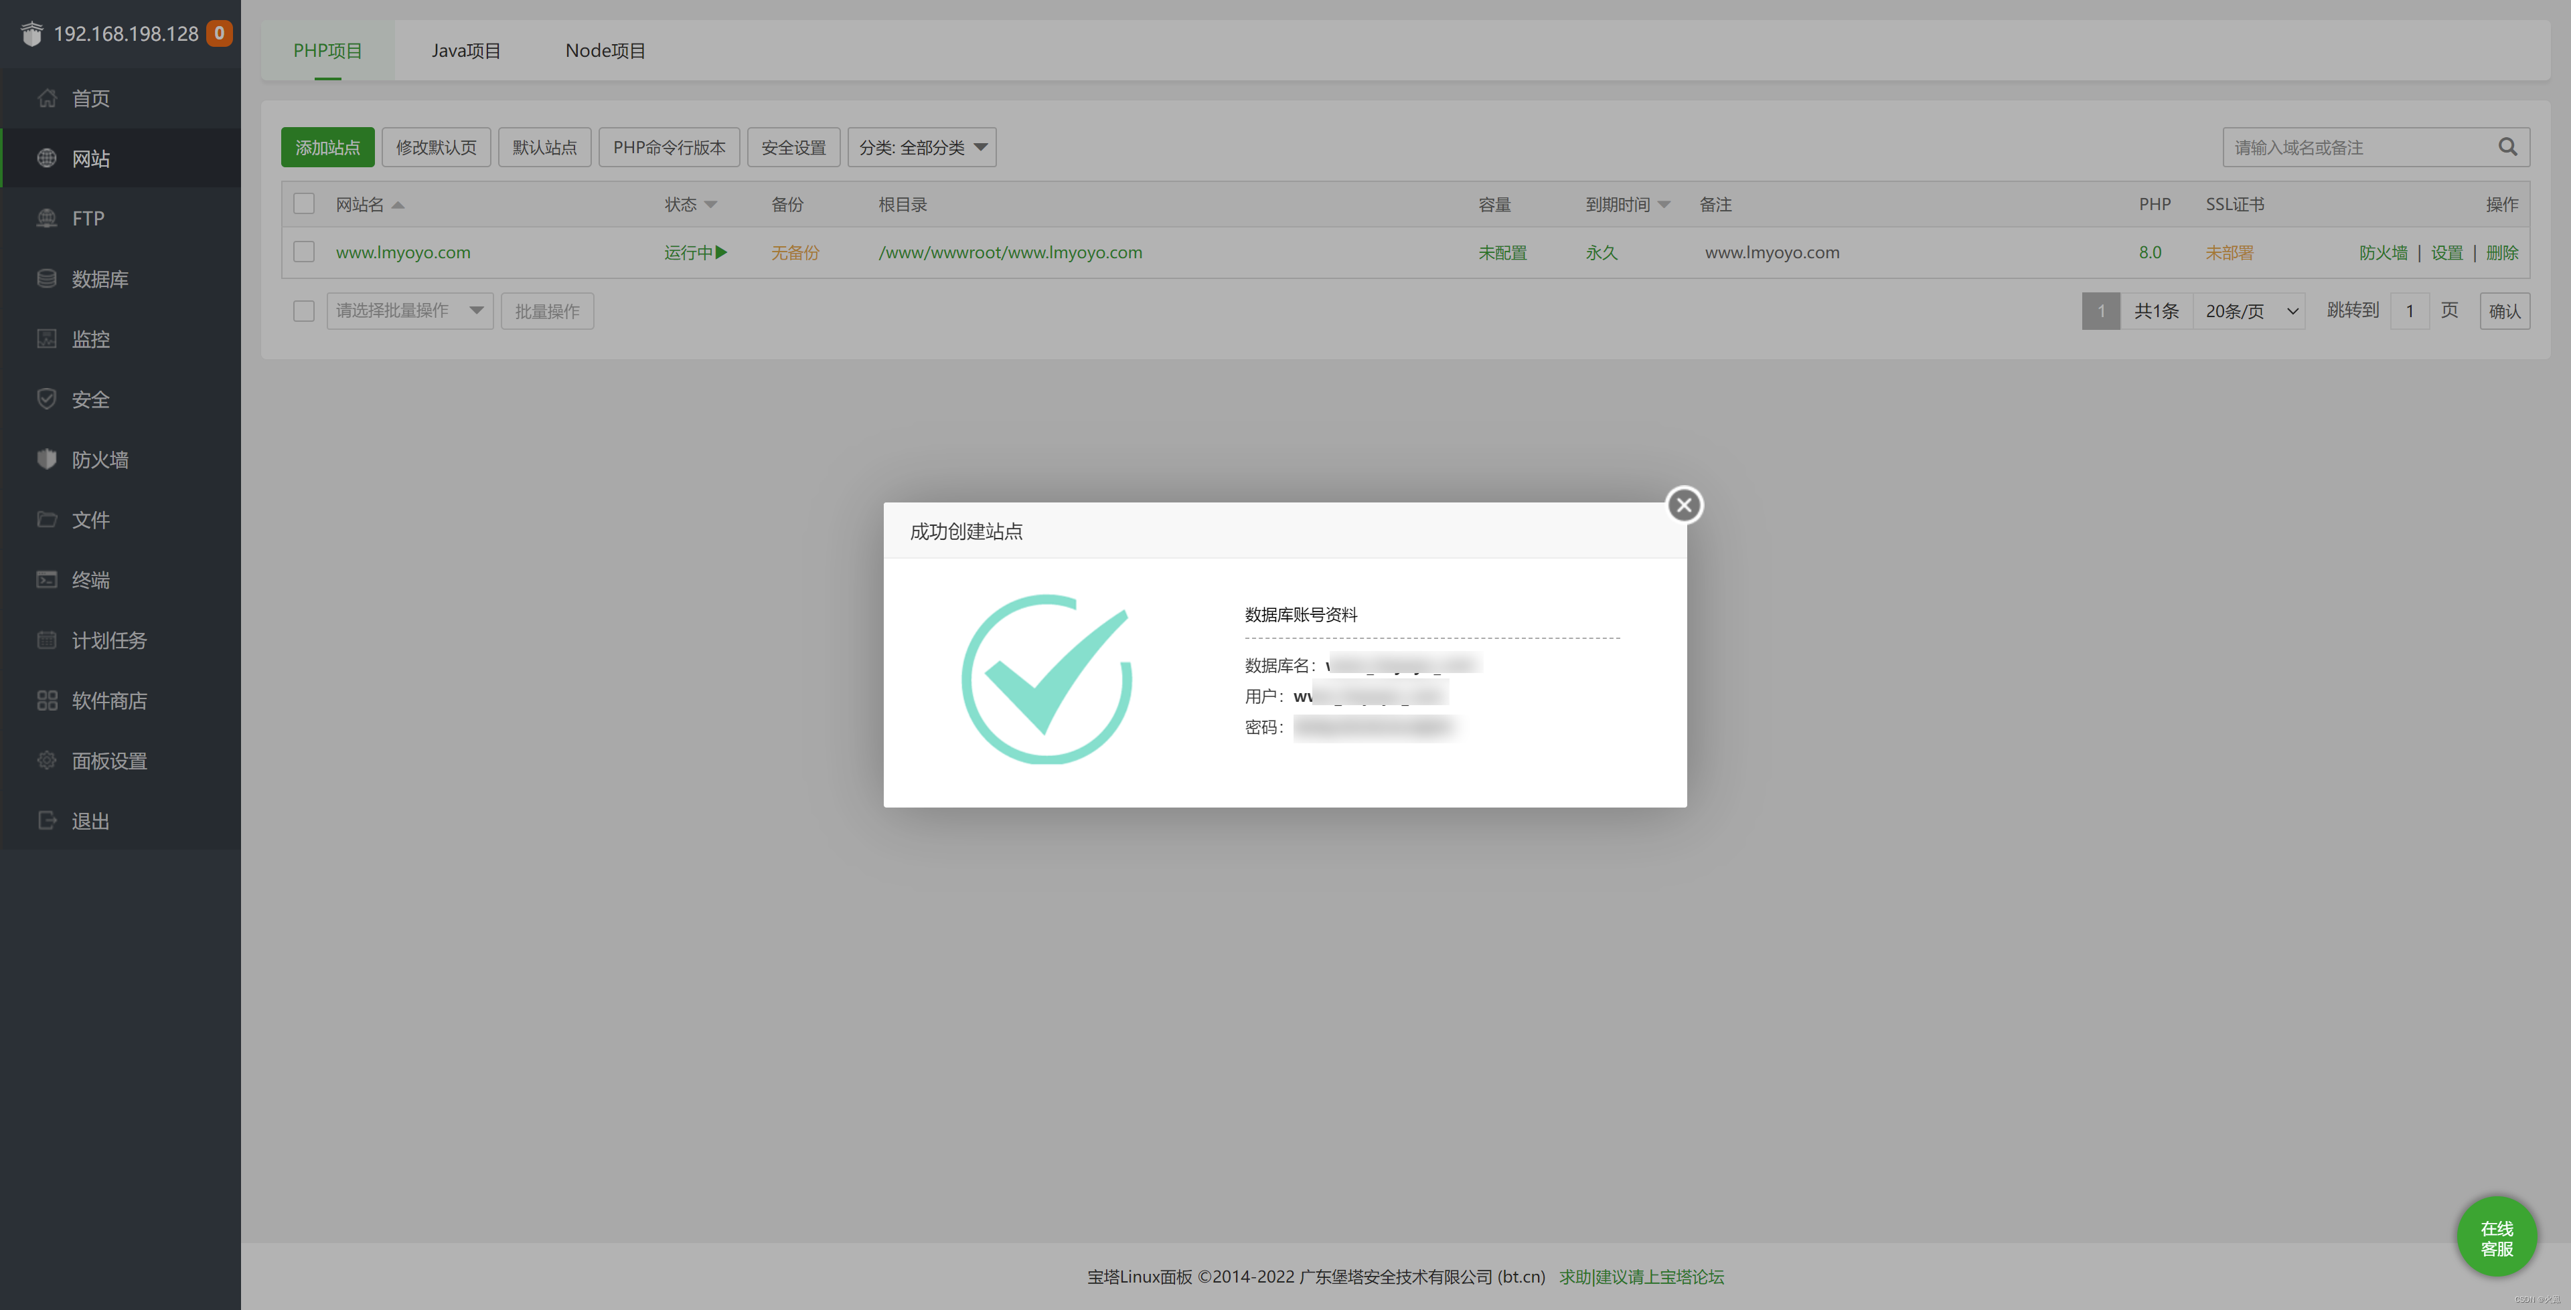Click the PHP命令行版本 button
The height and width of the screenshot is (1310, 2571).
(669, 147)
